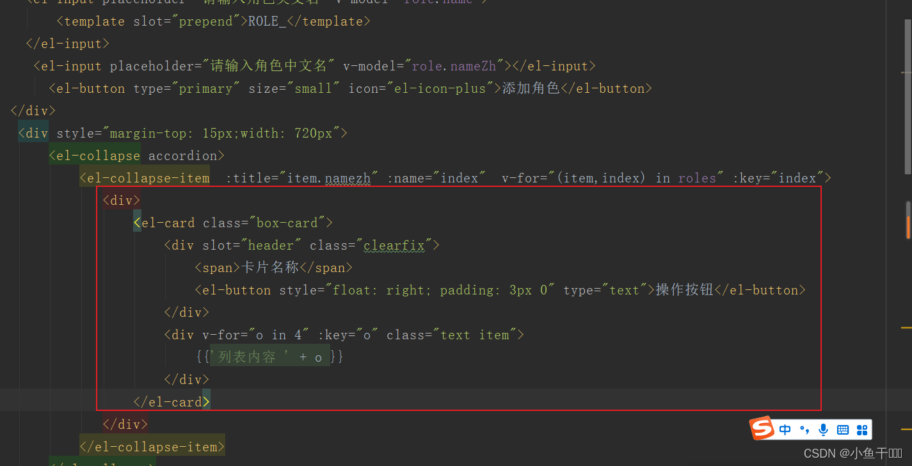Click 'ROLE_' text in the template tag
This screenshot has width=912, height=466.
(x=268, y=21)
